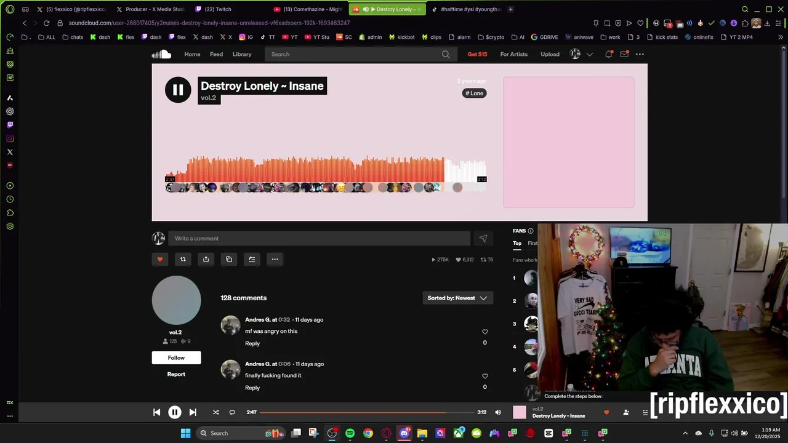Click the 'Get $15' offer link
Viewport: 788px width, 443px height.
click(477, 54)
